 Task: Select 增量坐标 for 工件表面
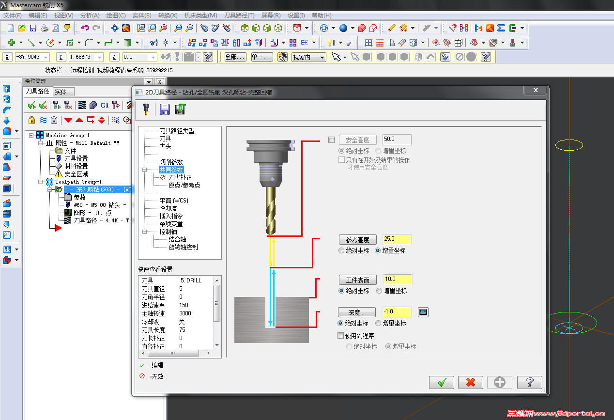[378, 291]
